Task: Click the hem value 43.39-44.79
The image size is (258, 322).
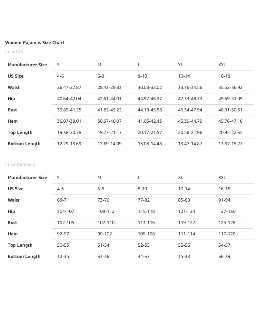Action: pos(190,121)
